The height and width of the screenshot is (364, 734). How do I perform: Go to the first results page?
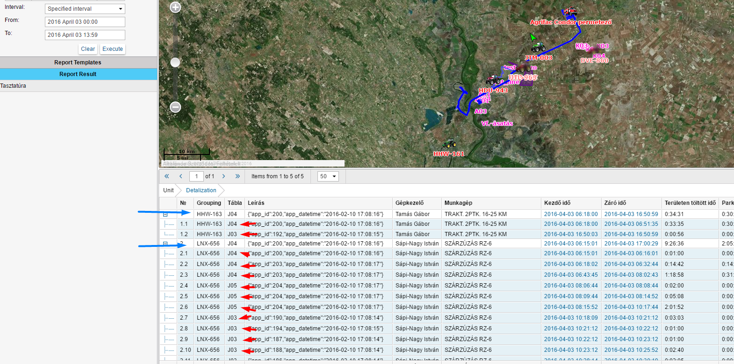(167, 176)
